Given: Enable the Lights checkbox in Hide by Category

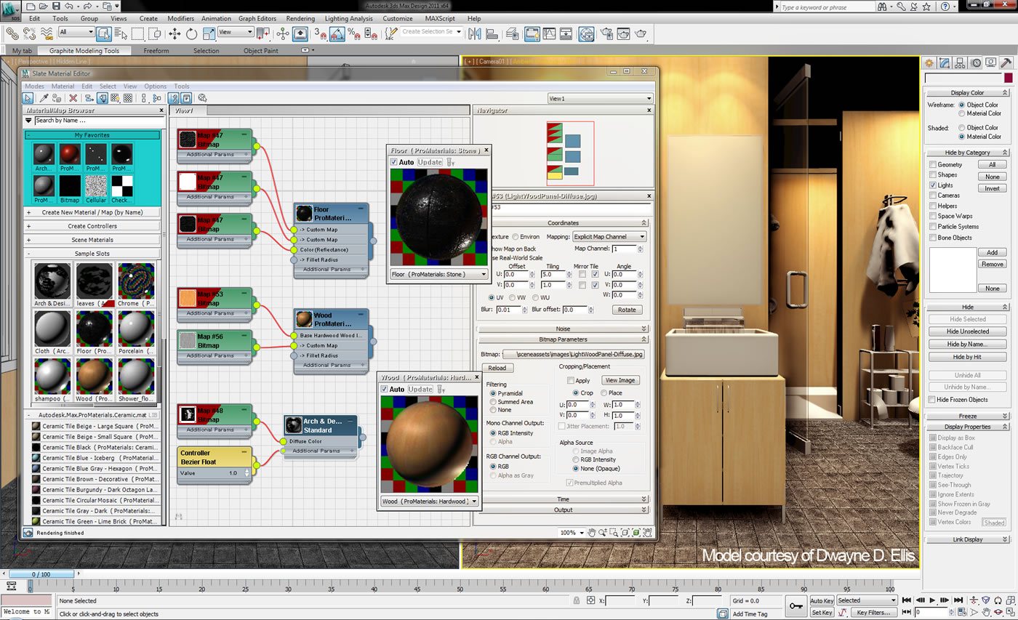Looking at the screenshot, I should coord(933,185).
